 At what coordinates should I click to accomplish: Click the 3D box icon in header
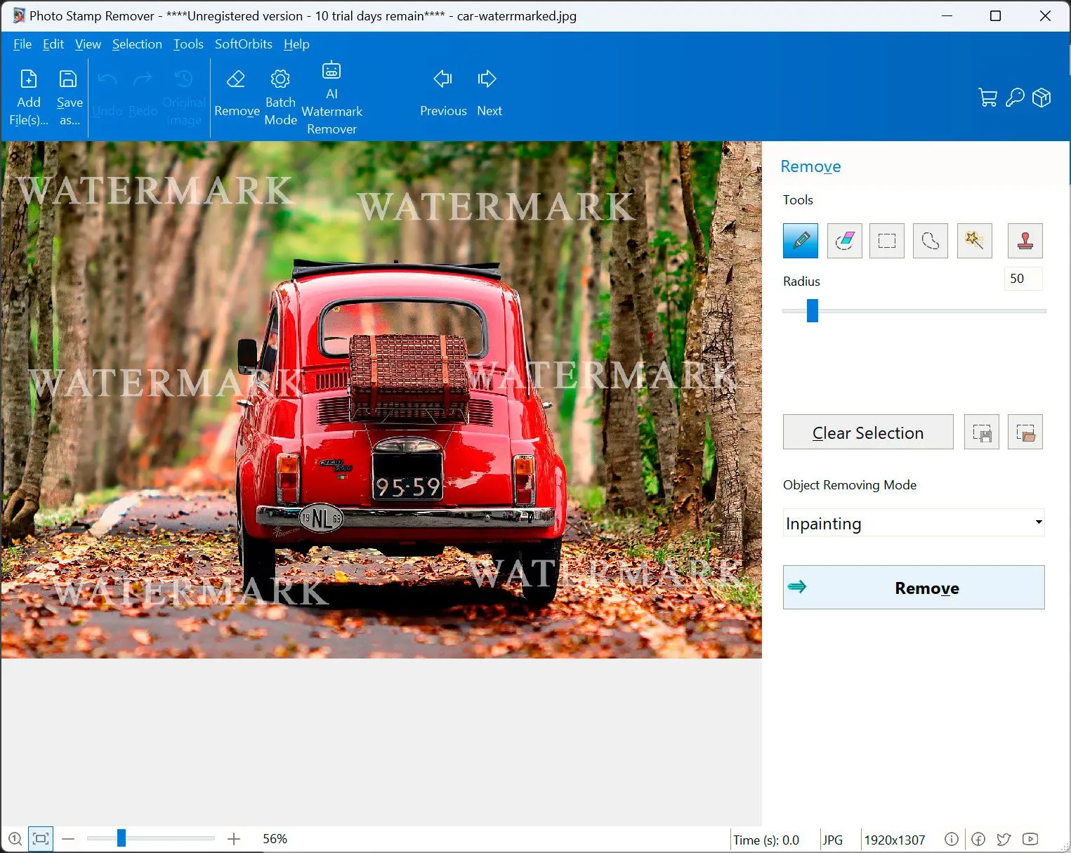click(x=1042, y=98)
